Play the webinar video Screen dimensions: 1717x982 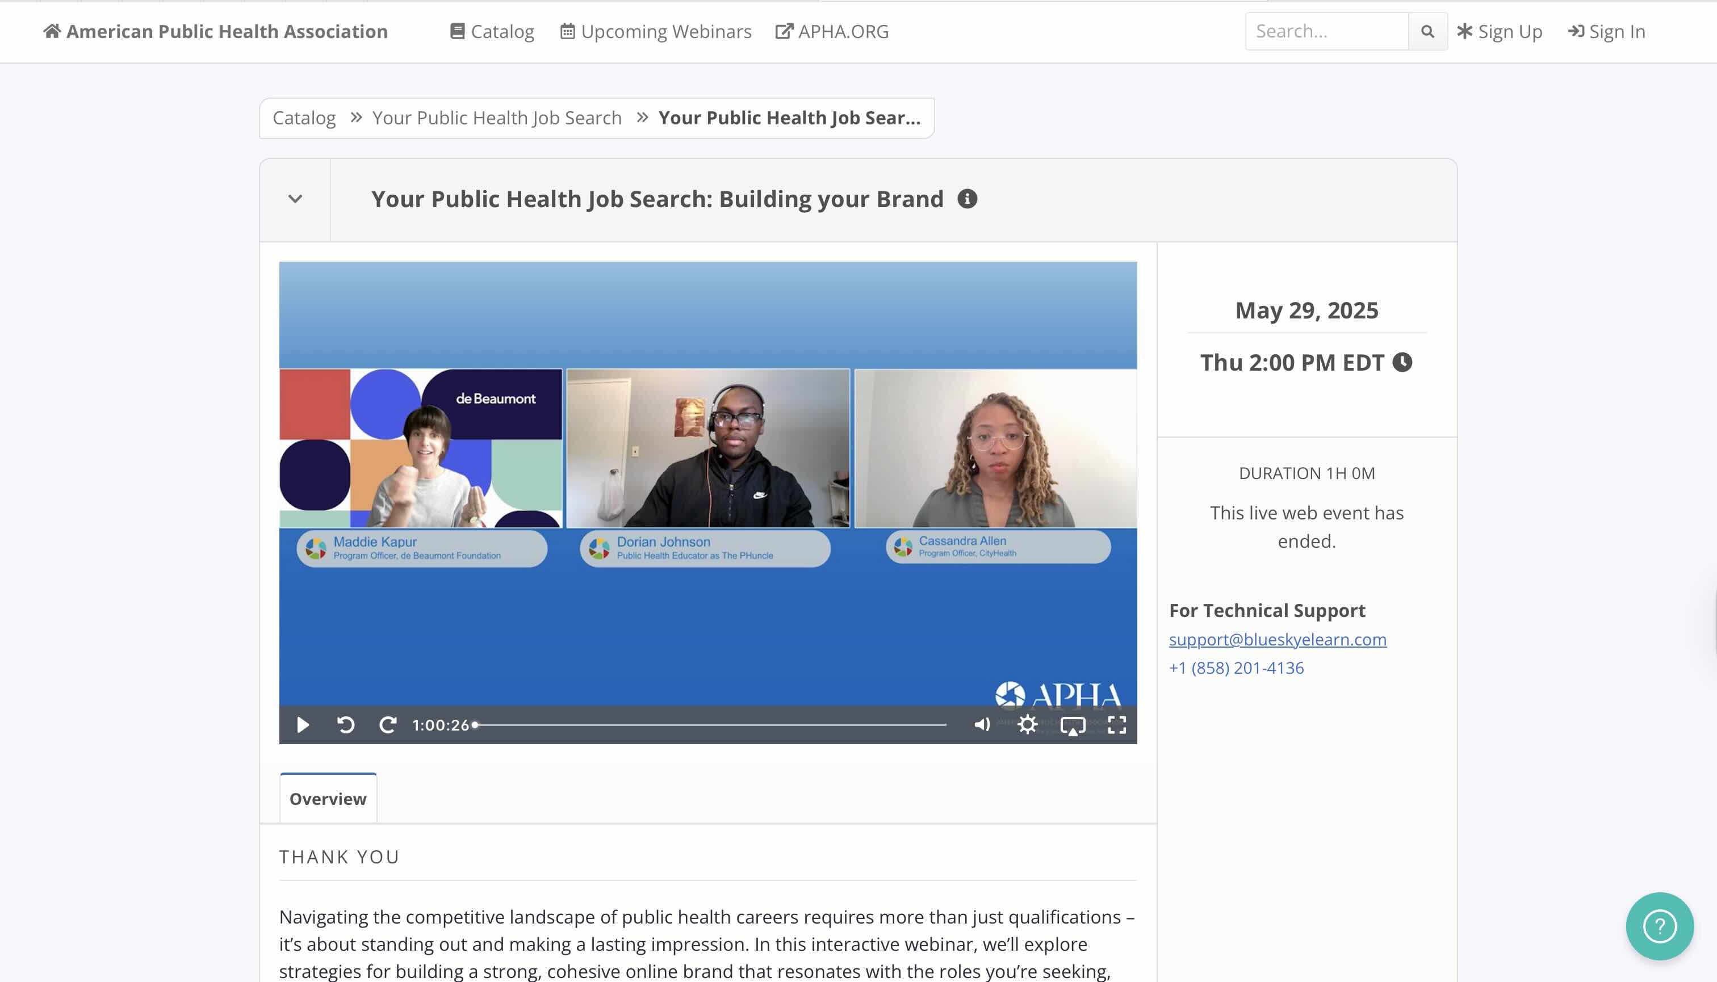pos(303,724)
